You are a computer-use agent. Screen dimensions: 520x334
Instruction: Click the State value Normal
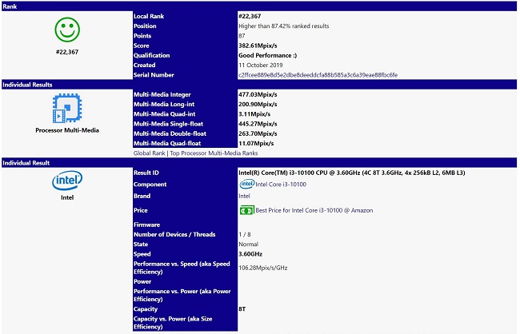pos(248,245)
